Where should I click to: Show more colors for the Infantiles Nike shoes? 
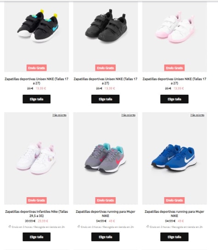point(59,115)
